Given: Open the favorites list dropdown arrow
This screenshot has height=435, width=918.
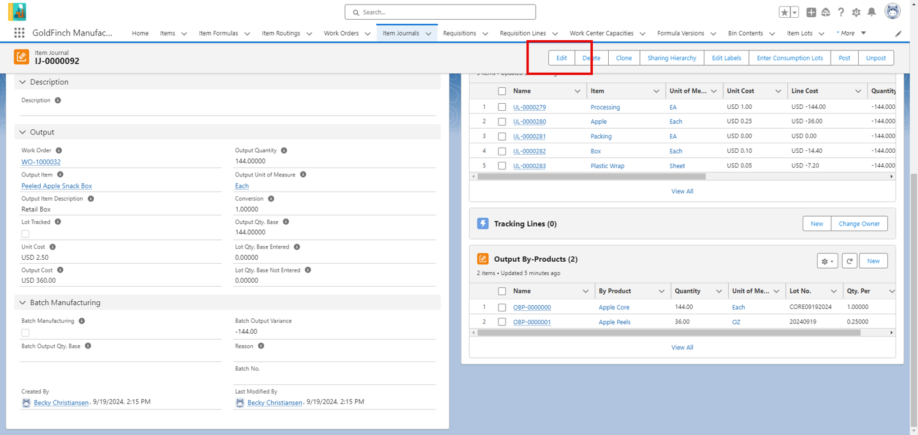Looking at the screenshot, I should (x=794, y=12).
